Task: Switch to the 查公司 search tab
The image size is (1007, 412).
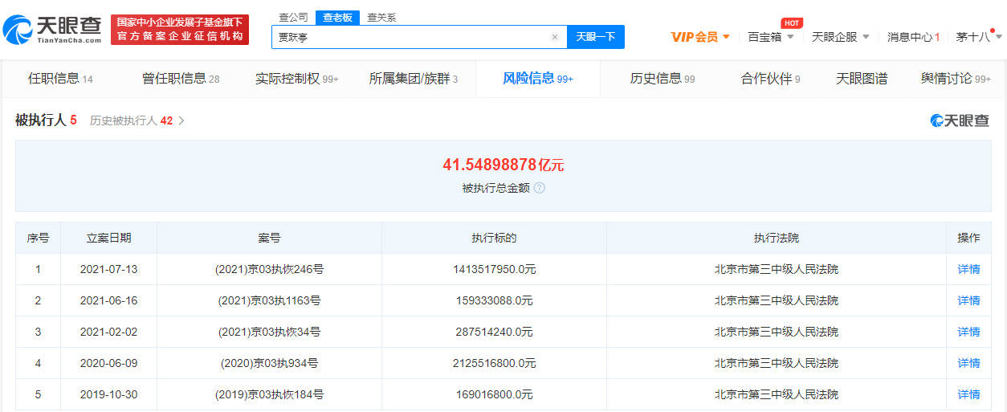Action: pyautogui.click(x=293, y=18)
